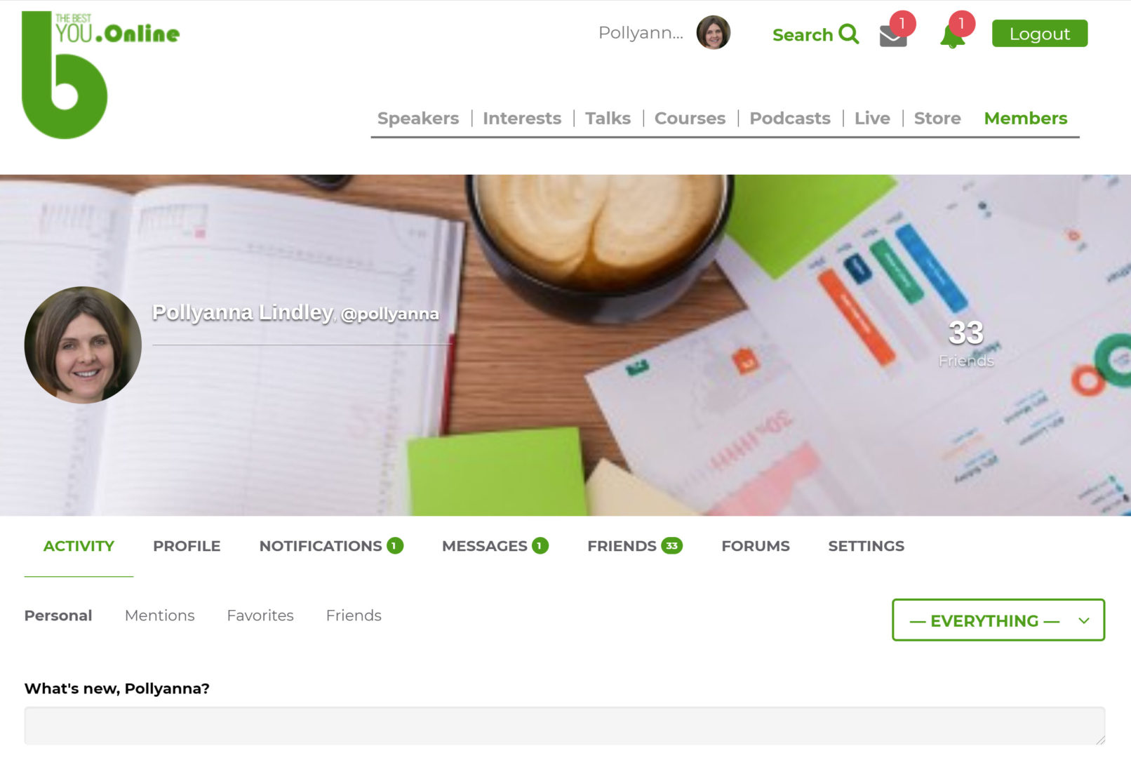Viewport: 1131px width, 765px height.
Task: Click the Logout button
Action: [x=1039, y=34]
